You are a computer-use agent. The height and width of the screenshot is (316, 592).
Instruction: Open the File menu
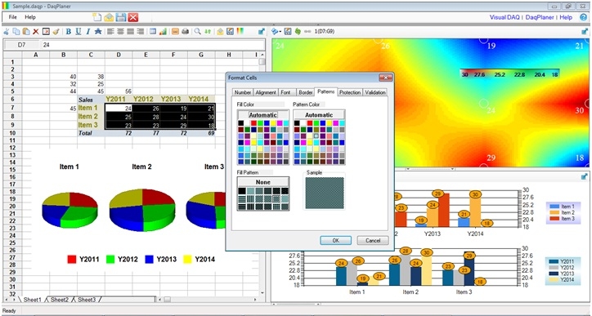pos(13,17)
